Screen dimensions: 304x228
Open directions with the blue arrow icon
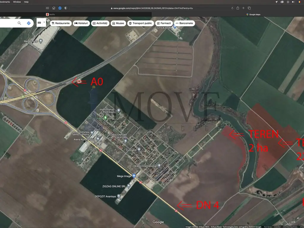[29, 23]
